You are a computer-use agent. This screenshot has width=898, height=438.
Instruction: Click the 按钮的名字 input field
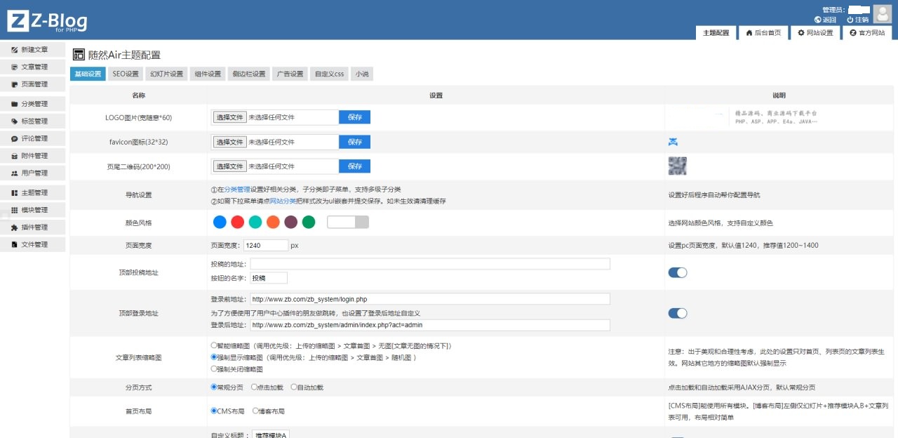pyautogui.click(x=269, y=278)
